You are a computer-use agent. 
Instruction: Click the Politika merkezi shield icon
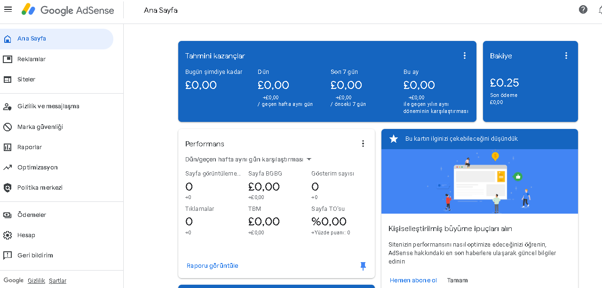coord(8,188)
